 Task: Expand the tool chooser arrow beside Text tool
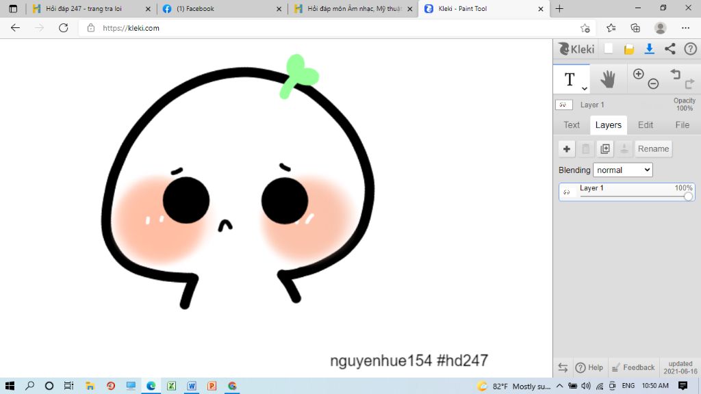[x=585, y=88]
